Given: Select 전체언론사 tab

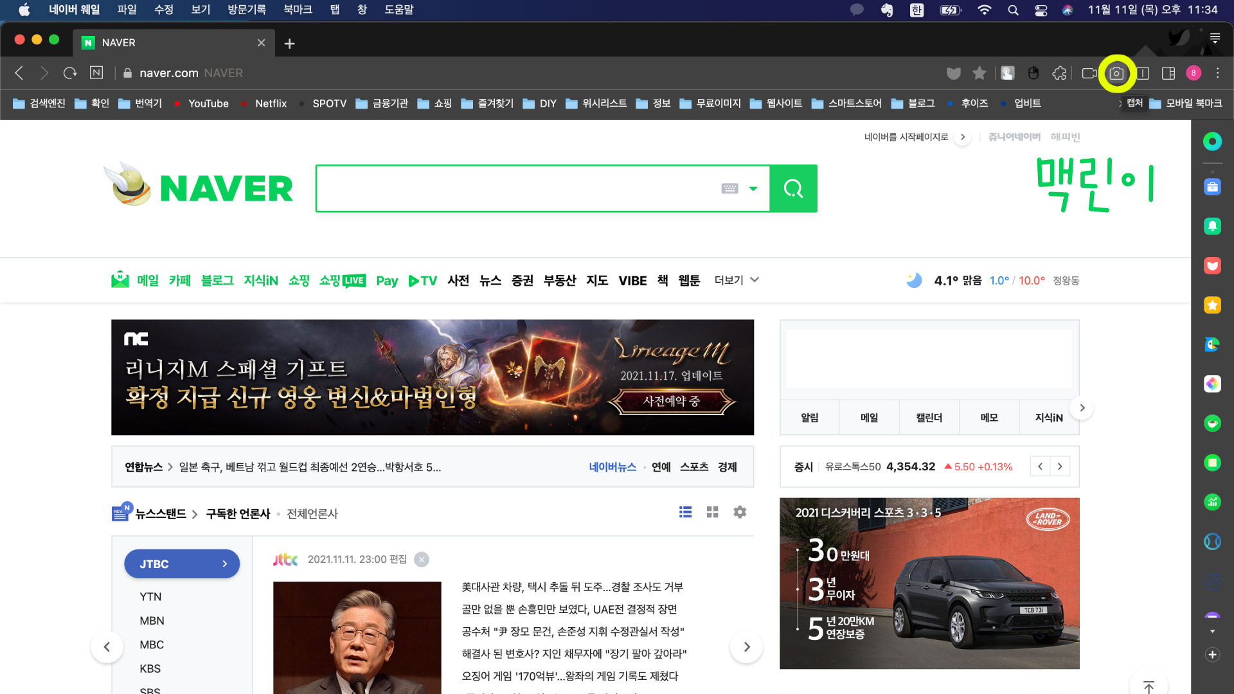Looking at the screenshot, I should (312, 513).
